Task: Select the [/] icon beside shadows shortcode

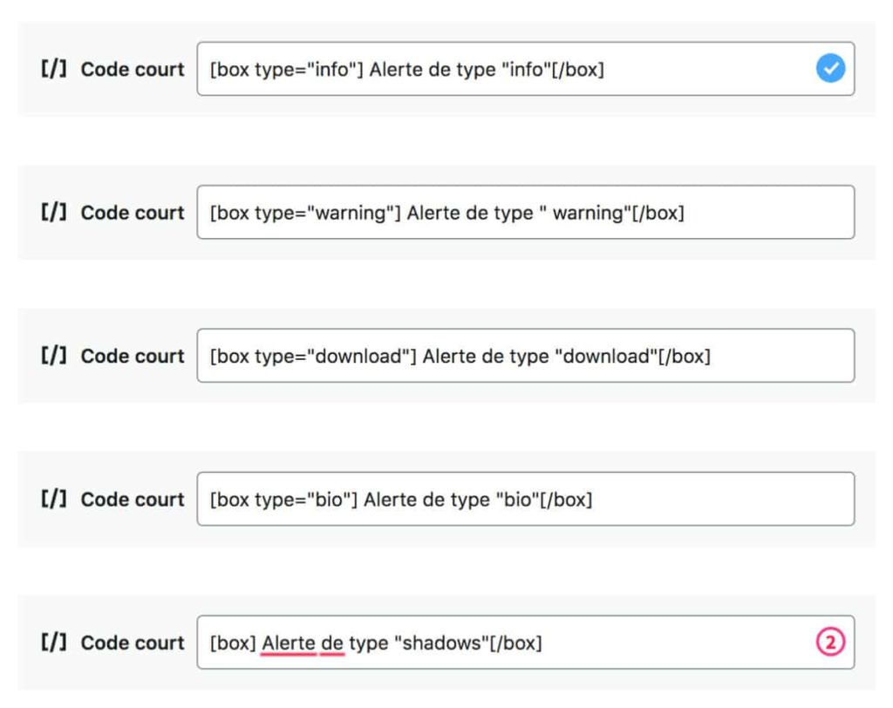Action: [x=54, y=643]
